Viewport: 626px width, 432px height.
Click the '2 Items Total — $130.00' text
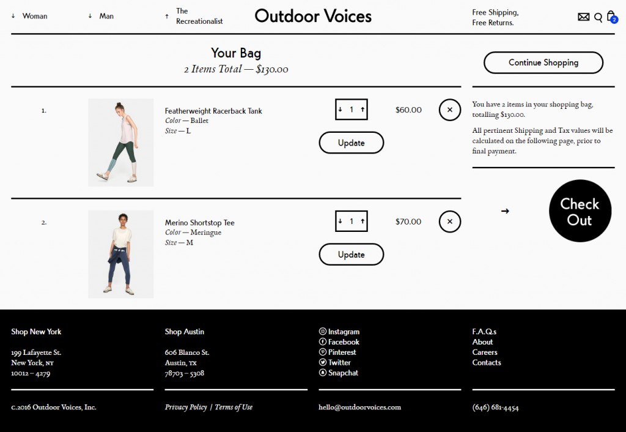[236, 69]
